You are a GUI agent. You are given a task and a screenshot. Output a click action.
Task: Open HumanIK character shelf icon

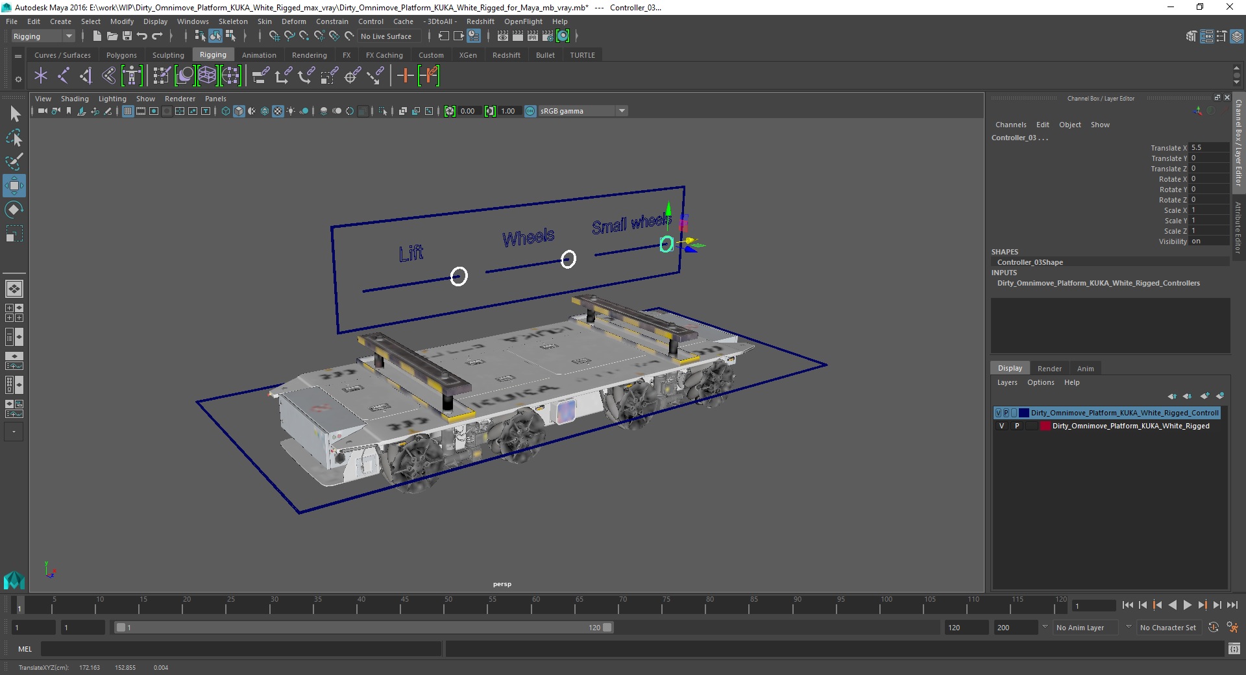tap(132, 76)
